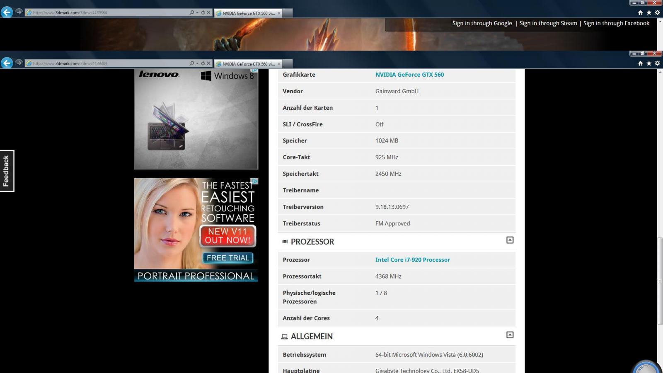
Task: Click the scrollbar up arrow
Action: coord(660,72)
